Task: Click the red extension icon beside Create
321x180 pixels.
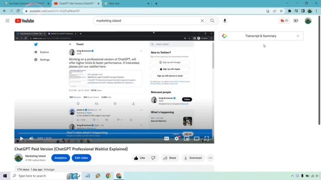Action: click(284, 20)
